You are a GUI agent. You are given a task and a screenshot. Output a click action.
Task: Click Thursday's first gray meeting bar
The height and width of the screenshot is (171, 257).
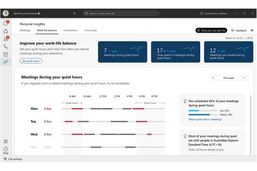[96, 147]
